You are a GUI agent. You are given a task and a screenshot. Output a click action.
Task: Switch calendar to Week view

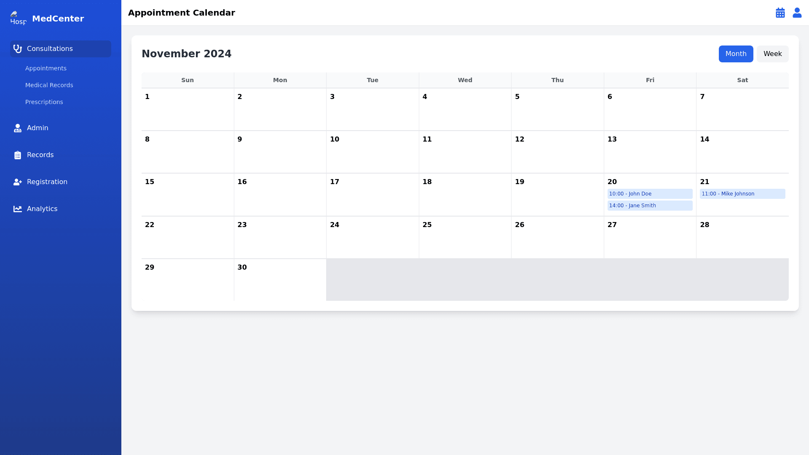pyautogui.click(x=772, y=54)
